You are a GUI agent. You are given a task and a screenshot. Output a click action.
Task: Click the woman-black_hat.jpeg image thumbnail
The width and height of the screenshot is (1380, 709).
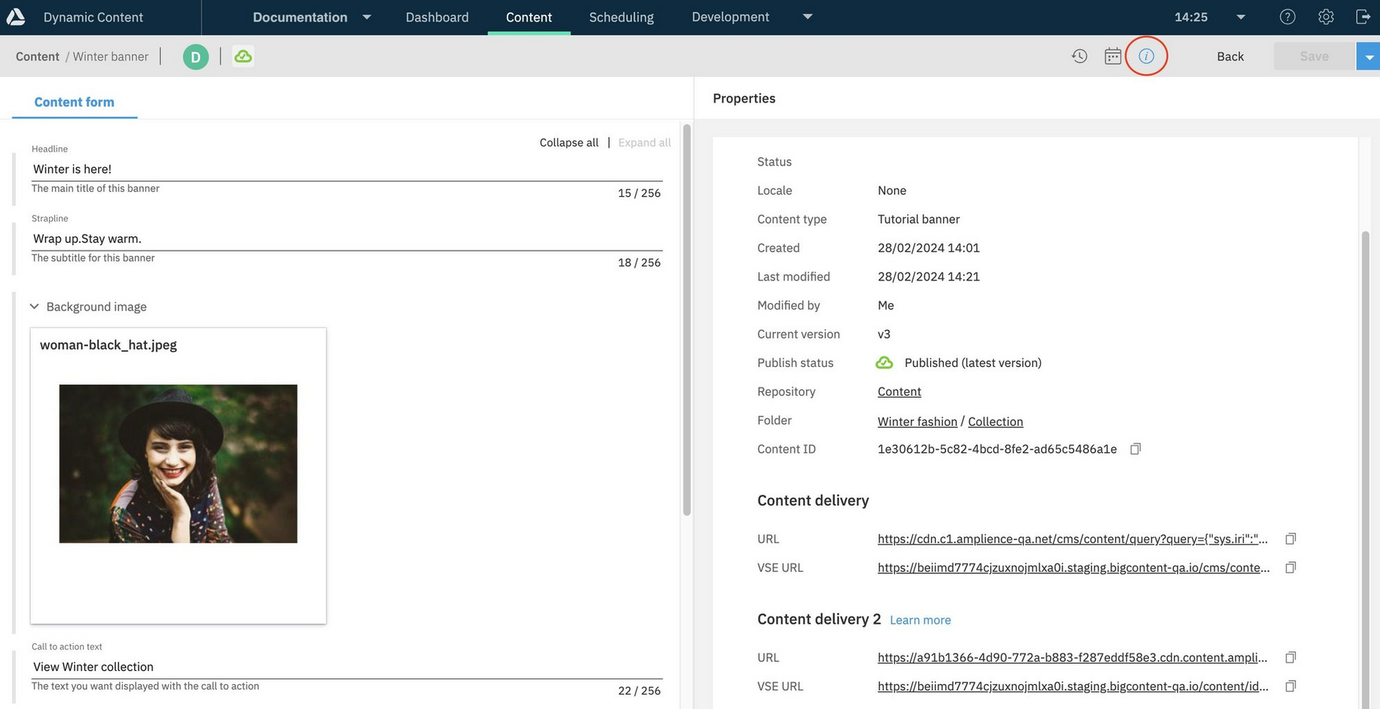(178, 463)
